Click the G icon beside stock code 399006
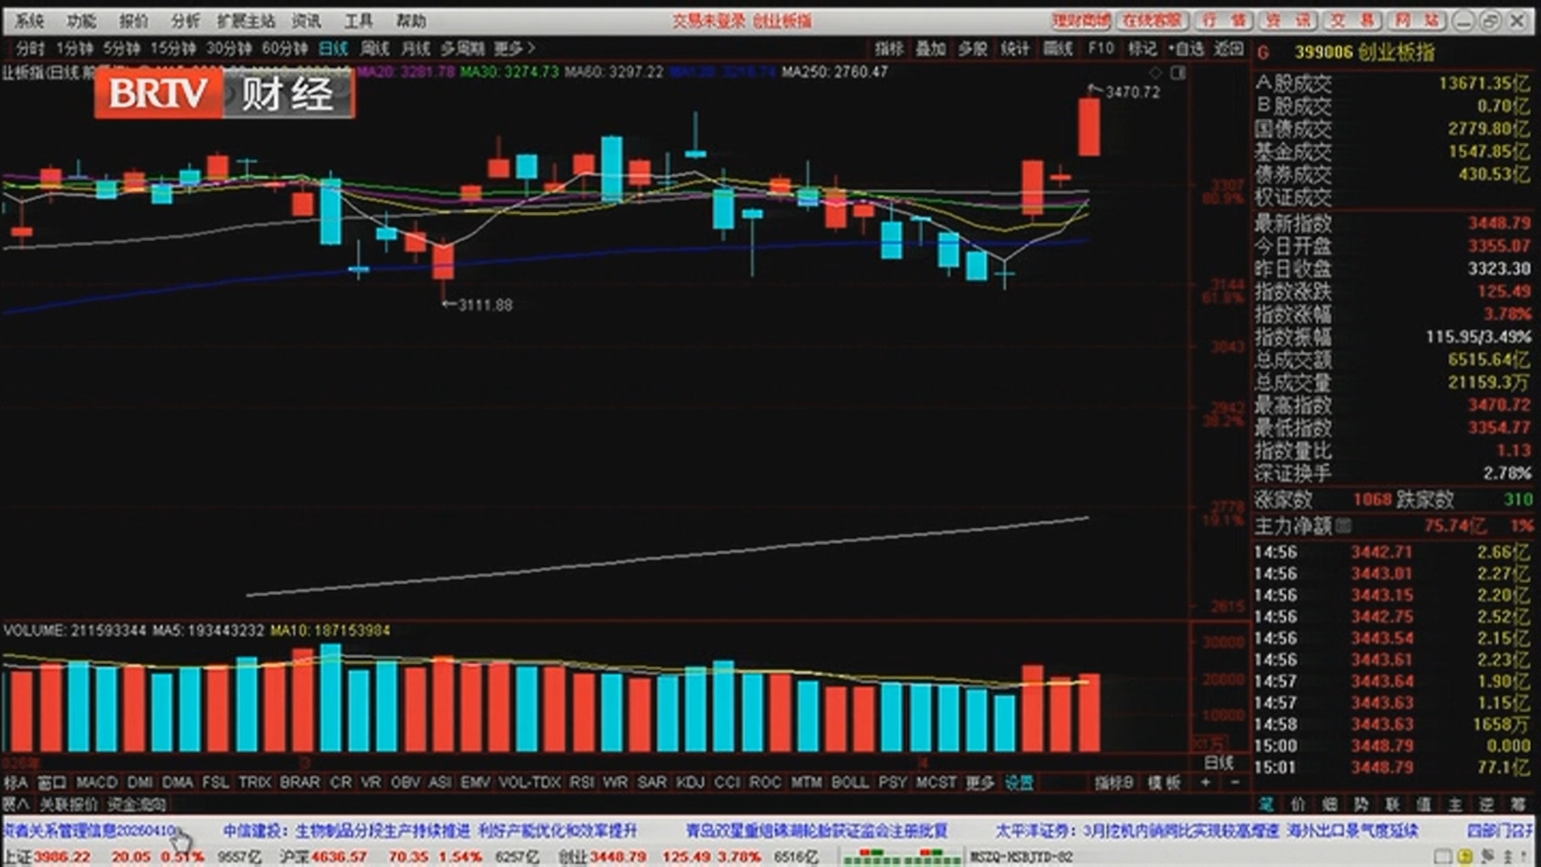Viewport: 1541px width, 867px height. pyautogui.click(x=1263, y=53)
